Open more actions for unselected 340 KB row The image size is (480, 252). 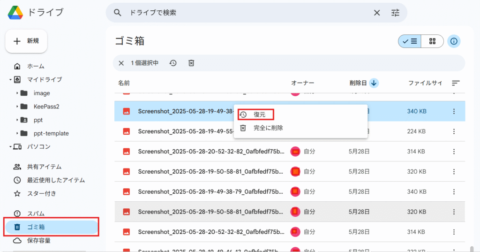454,191
